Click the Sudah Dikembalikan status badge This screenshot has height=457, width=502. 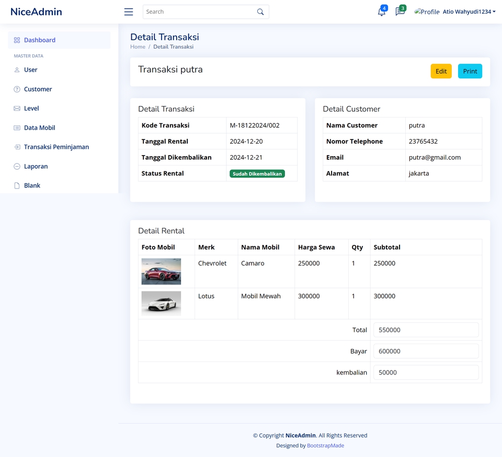(257, 173)
